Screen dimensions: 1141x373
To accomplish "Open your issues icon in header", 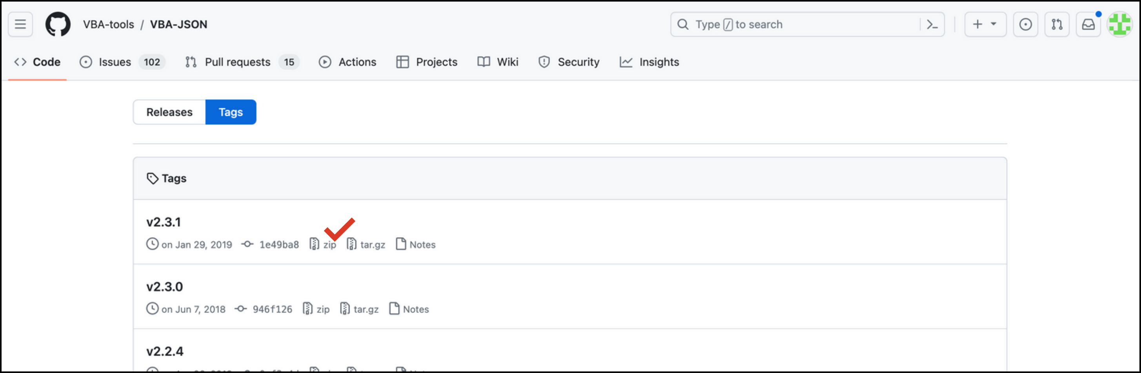I will click(x=1025, y=24).
